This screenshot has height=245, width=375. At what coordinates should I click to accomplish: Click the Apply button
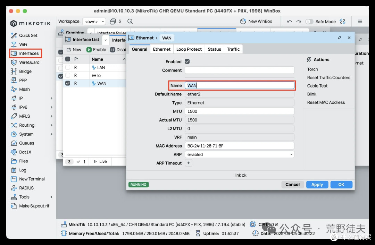click(317, 185)
